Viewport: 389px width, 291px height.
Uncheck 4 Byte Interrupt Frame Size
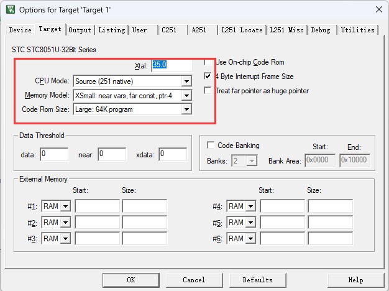(x=209, y=76)
